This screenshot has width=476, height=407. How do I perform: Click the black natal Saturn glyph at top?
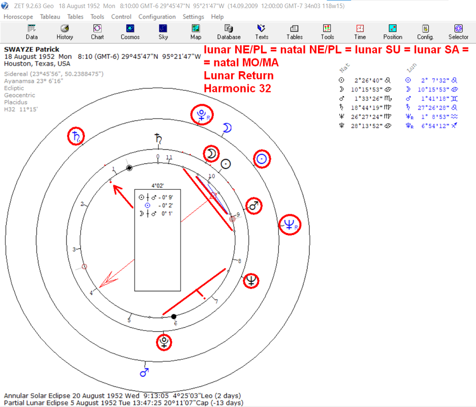pos(158,138)
